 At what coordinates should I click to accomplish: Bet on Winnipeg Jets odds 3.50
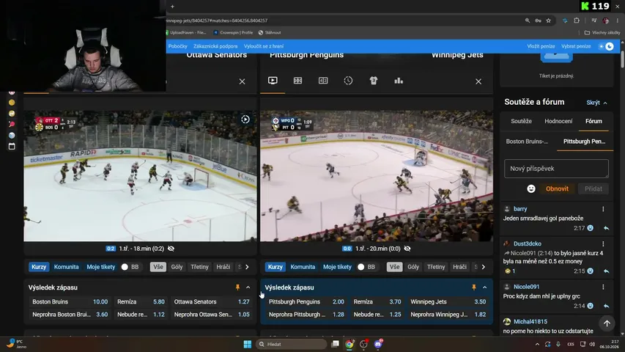tap(448, 301)
